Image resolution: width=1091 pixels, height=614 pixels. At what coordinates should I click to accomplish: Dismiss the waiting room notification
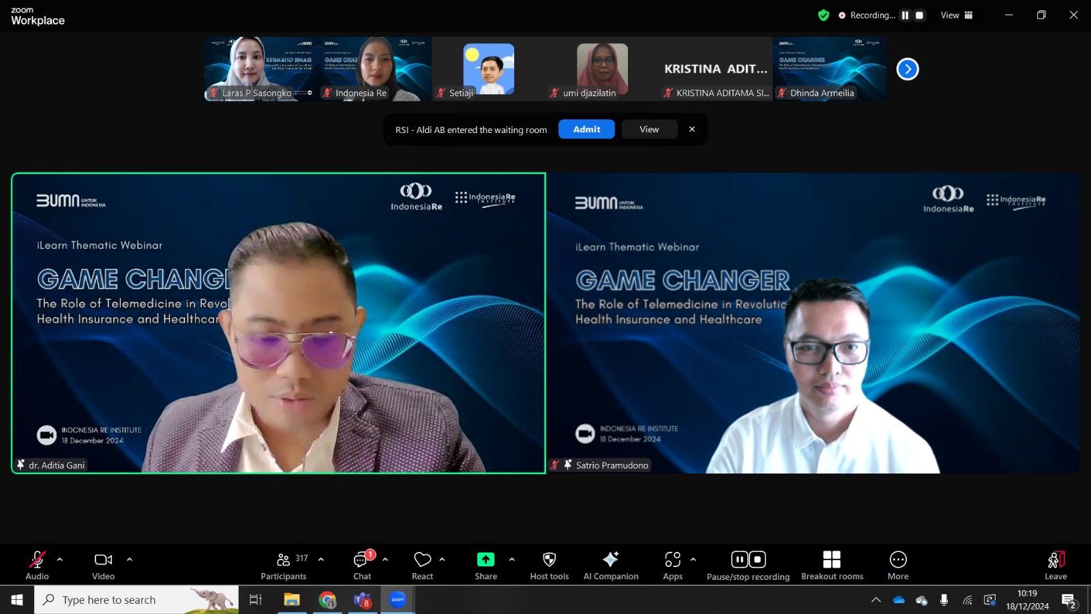point(692,129)
